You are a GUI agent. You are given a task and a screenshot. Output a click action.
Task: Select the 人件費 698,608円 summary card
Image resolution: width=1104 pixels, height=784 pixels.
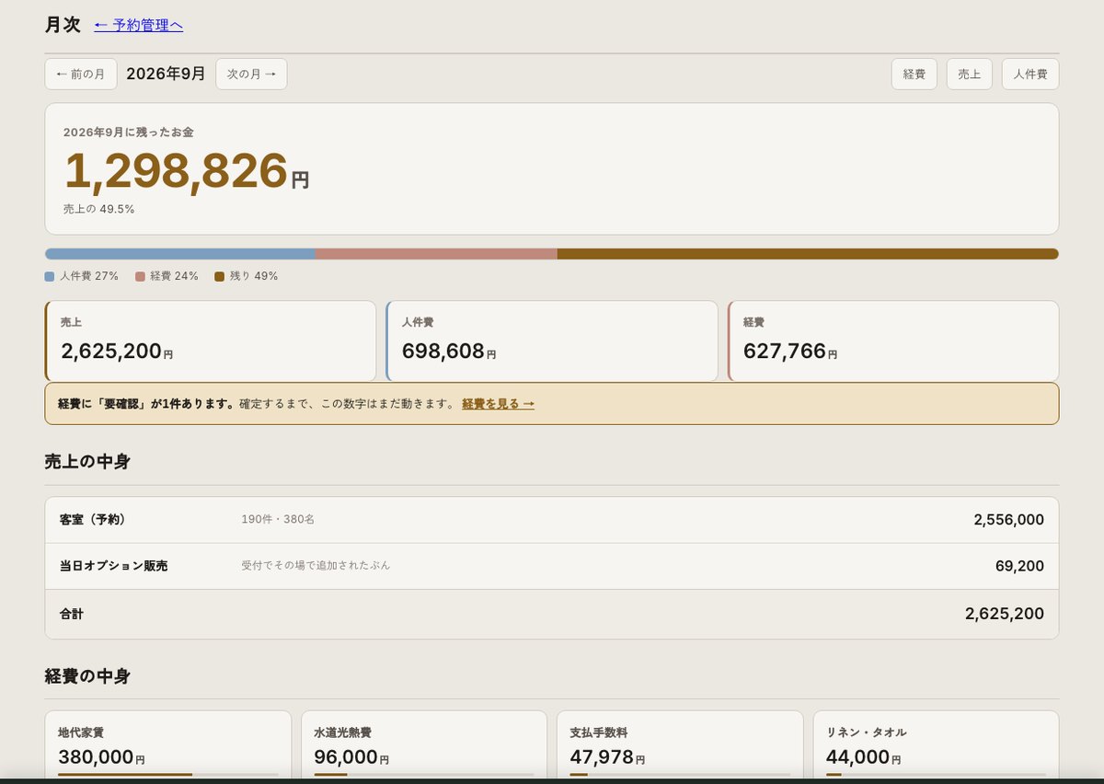click(552, 340)
